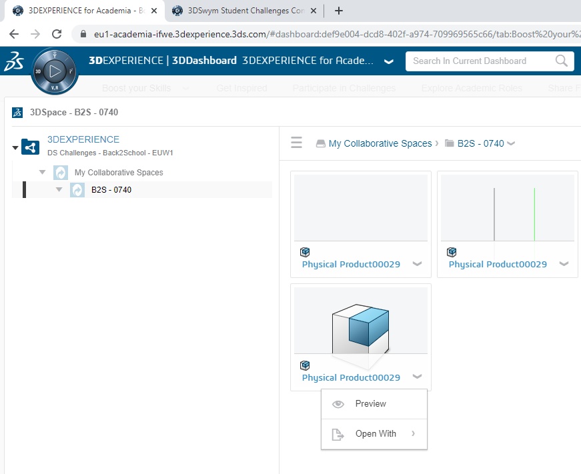Choose Open With in the context menu
Image resolution: width=581 pixels, height=474 pixels.
374,434
